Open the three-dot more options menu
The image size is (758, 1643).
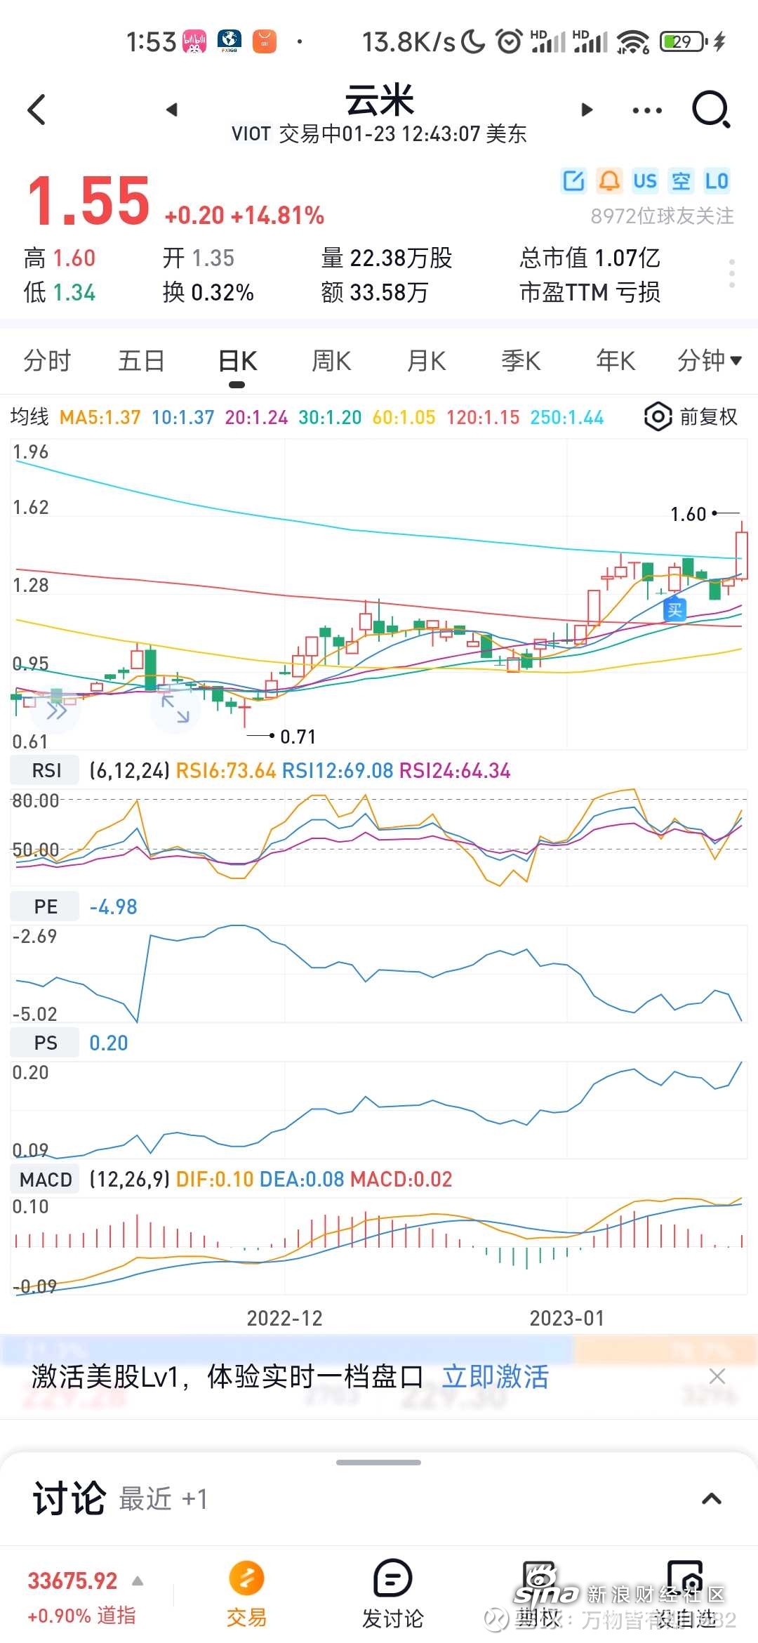click(647, 110)
